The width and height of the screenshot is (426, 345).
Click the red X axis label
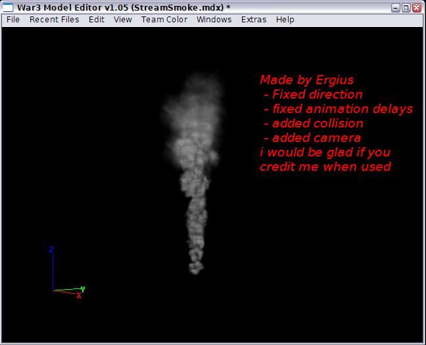[79, 296]
